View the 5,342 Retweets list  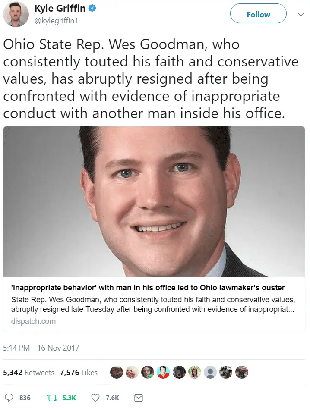pyautogui.click(x=28, y=372)
